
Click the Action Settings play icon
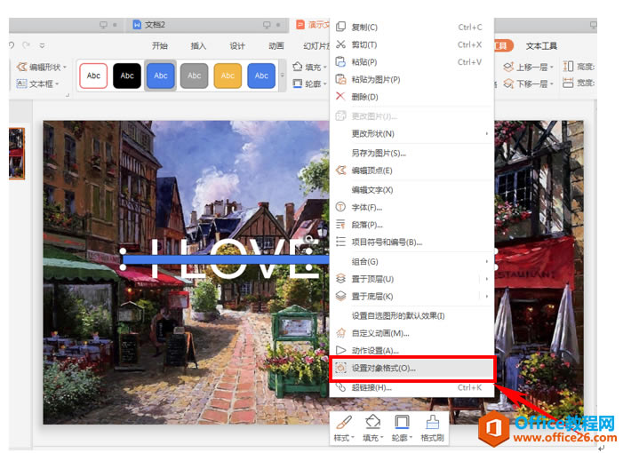(340, 350)
